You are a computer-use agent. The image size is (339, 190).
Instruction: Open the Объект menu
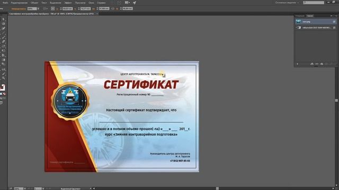coord(34,3)
